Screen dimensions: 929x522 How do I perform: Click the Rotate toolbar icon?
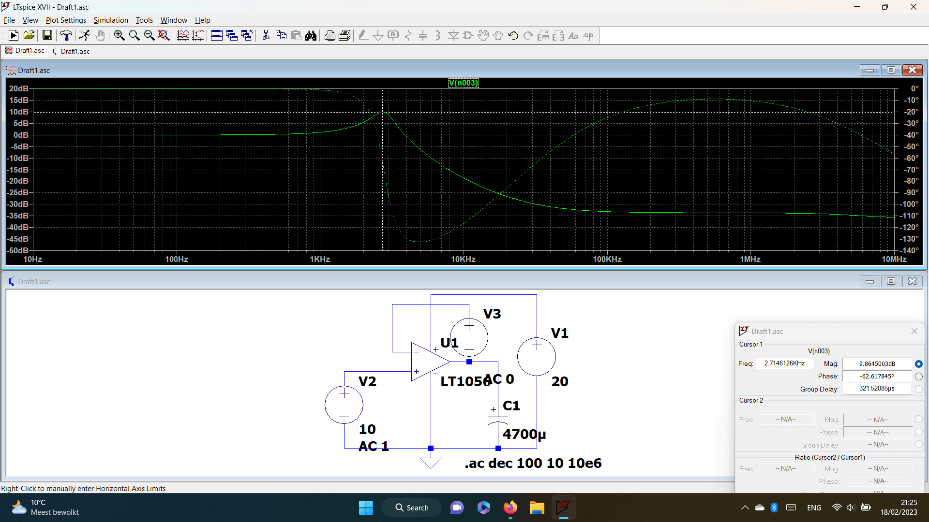(x=543, y=35)
